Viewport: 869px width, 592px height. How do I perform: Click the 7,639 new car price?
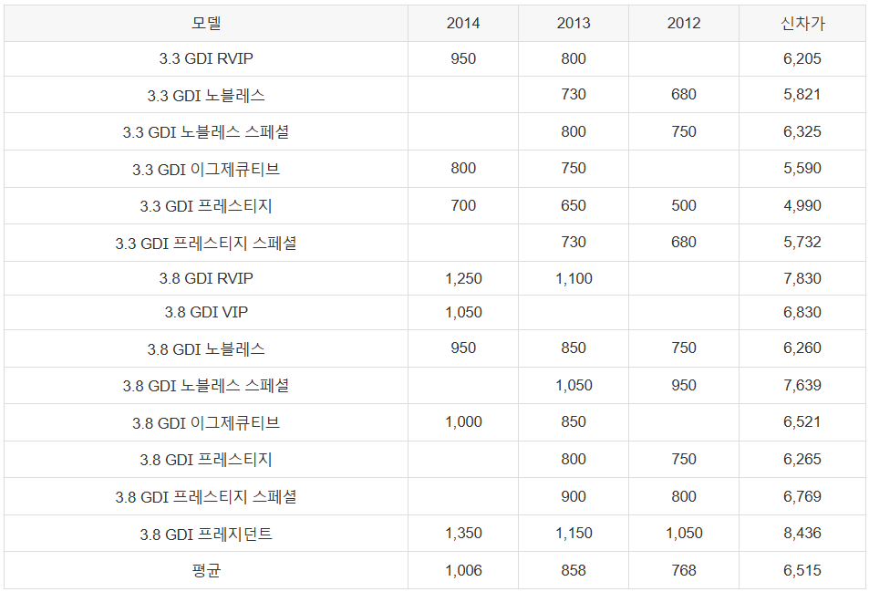[x=802, y=385]
